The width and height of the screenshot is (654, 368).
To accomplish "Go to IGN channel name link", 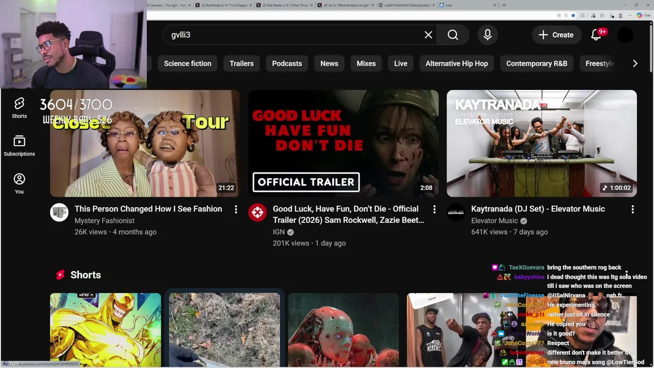I will point(278,232).
